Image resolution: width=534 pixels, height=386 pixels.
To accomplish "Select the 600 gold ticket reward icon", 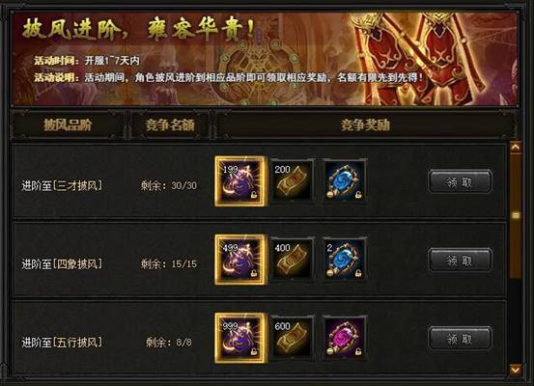I will 293,338.
